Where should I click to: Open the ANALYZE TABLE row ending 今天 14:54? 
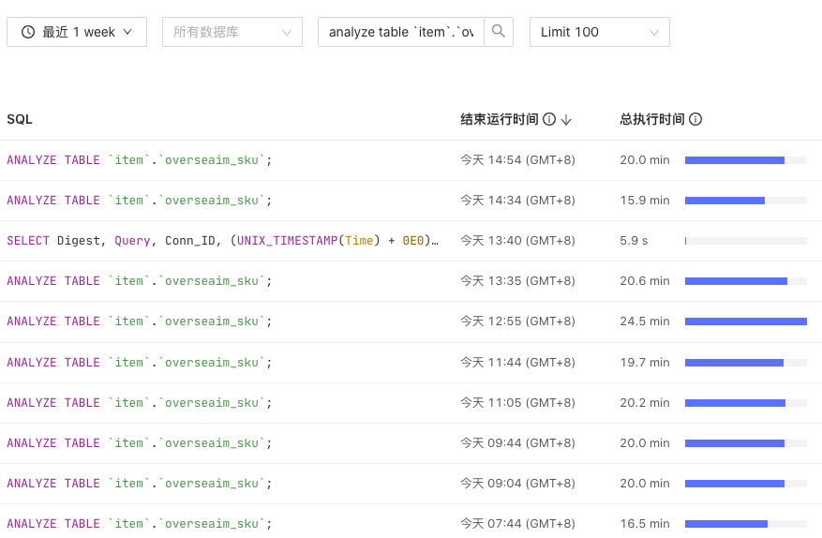(411, 160)
